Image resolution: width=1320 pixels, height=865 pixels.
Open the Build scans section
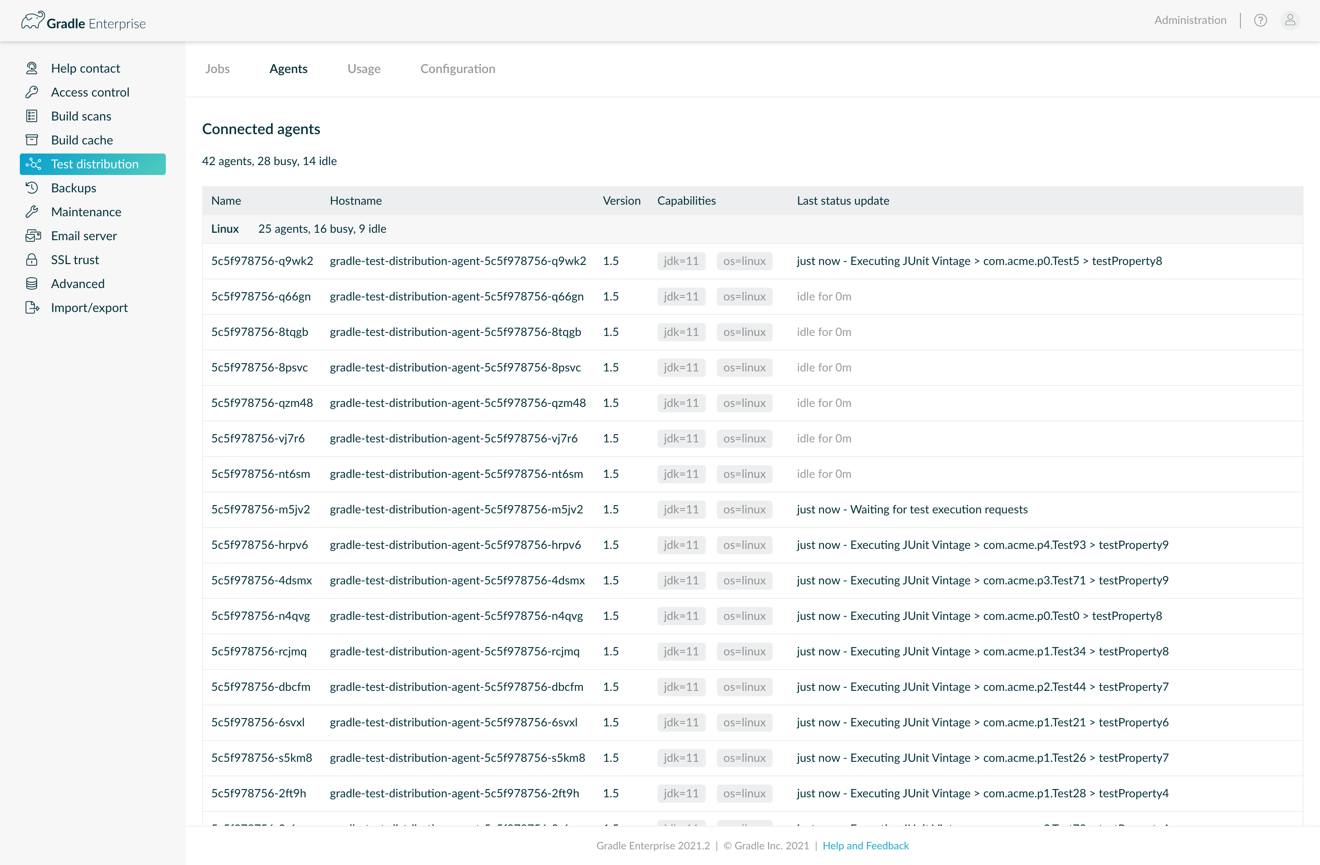pos(82,116)
